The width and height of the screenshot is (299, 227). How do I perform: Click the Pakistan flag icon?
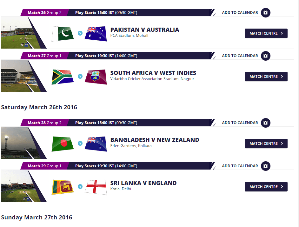[x=63, y=33]
